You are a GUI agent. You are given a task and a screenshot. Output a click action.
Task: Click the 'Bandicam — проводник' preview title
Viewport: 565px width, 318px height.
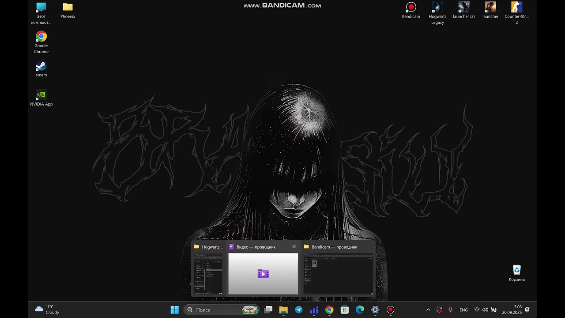click(334, 247)
